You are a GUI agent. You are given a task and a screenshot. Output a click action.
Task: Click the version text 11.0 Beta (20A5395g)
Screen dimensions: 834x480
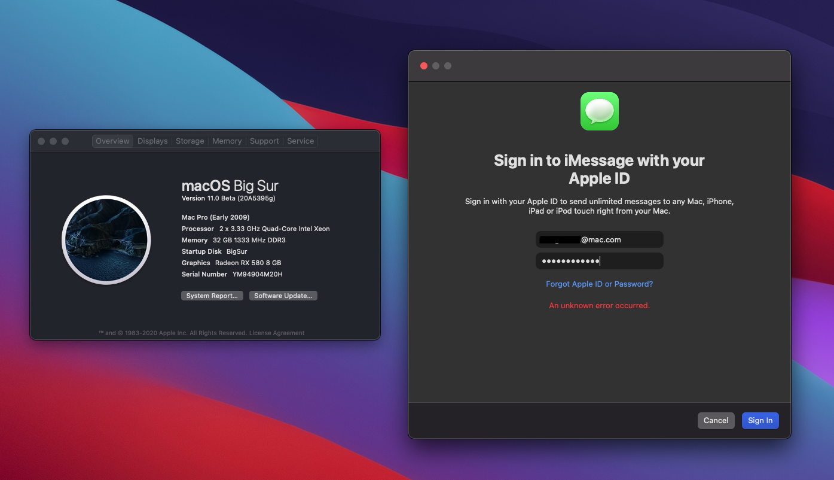[241, 198]
